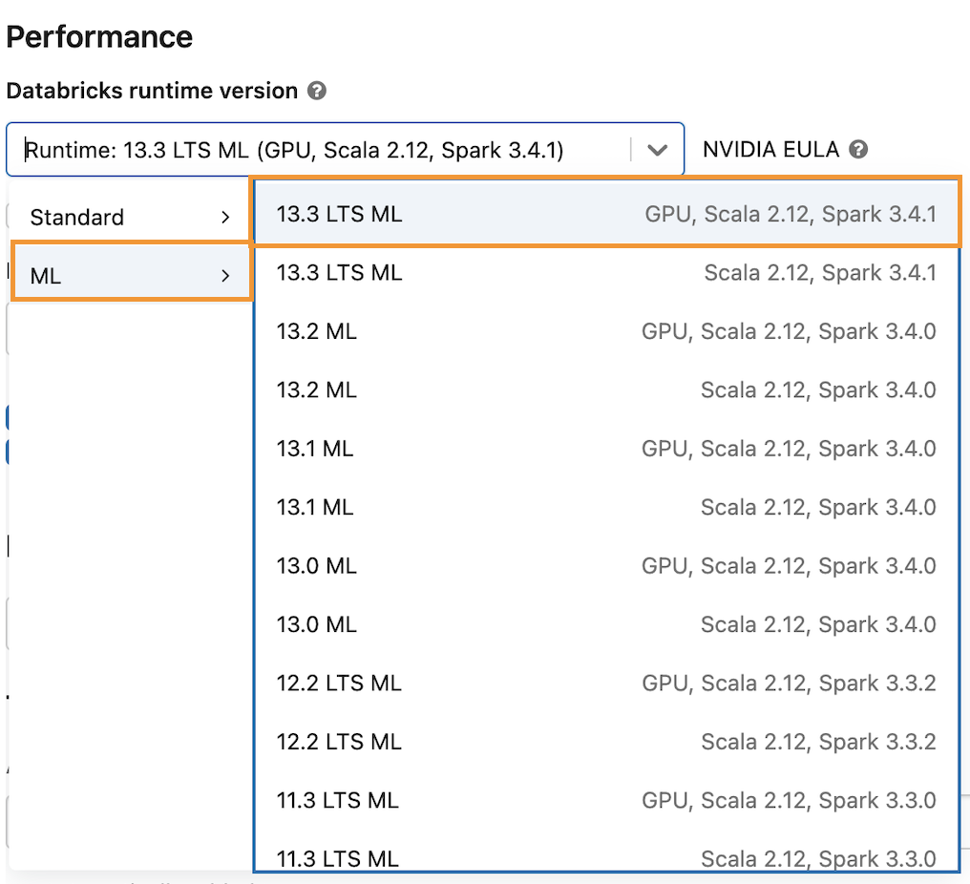Pick the 13.1 ML GPU runtime version

click(x=606, y=448)
